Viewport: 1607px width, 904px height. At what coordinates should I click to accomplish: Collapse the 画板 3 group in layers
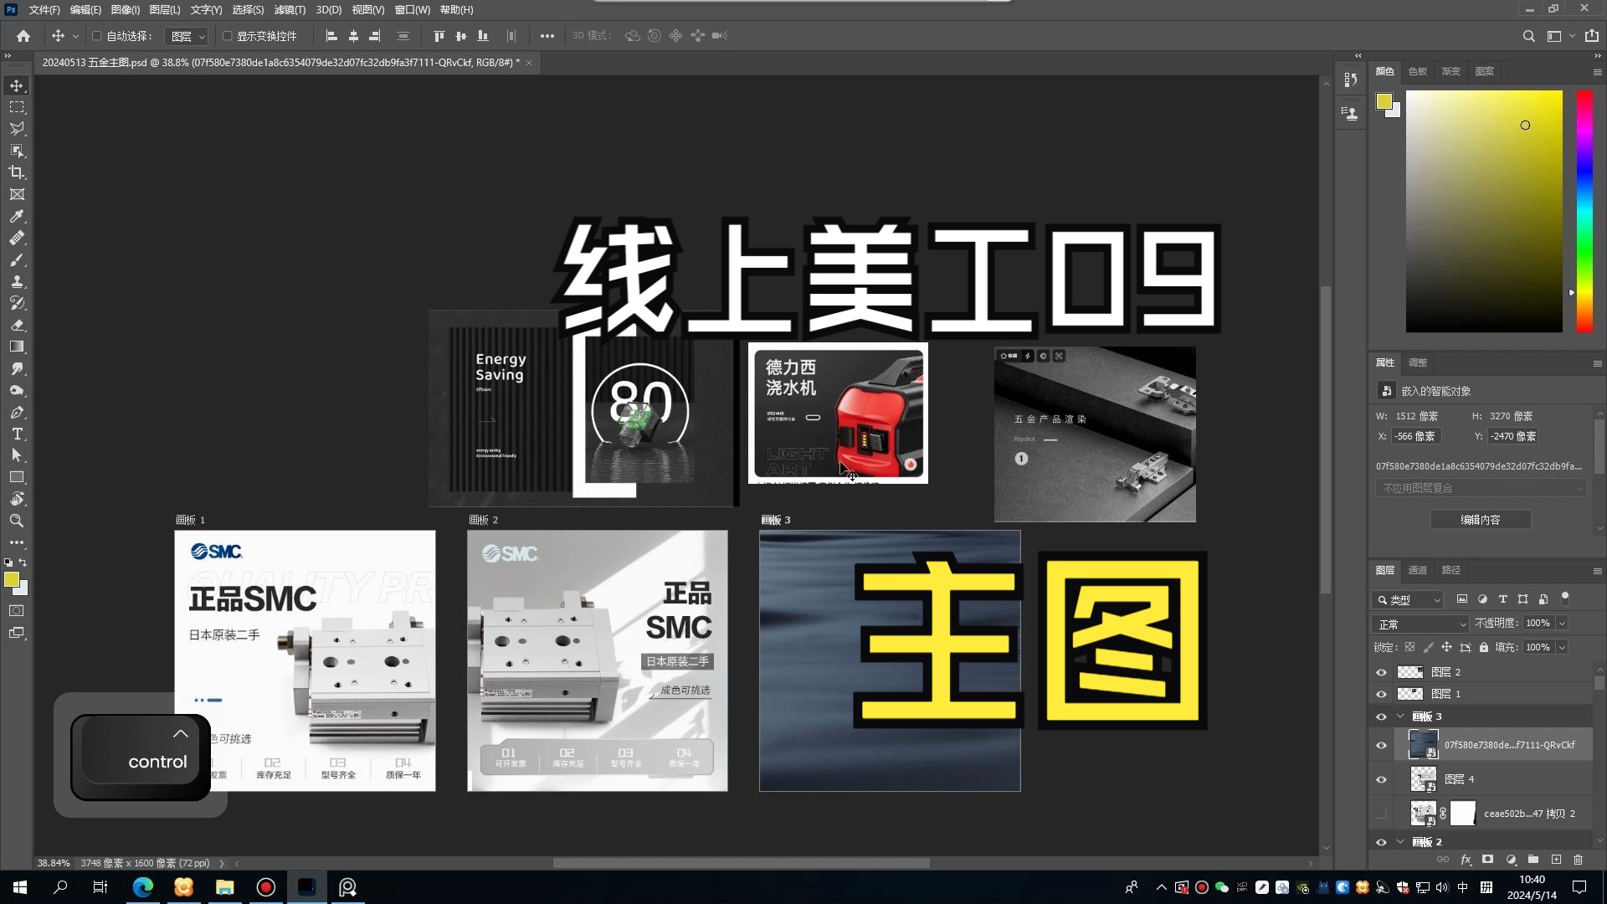pyautogui.click(x=1400, y=717)
